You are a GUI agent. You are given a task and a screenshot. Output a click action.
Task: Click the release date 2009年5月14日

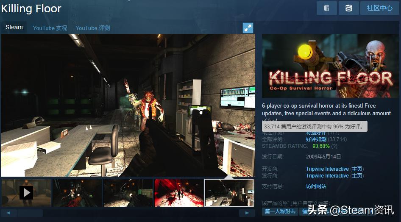[323, 157]
